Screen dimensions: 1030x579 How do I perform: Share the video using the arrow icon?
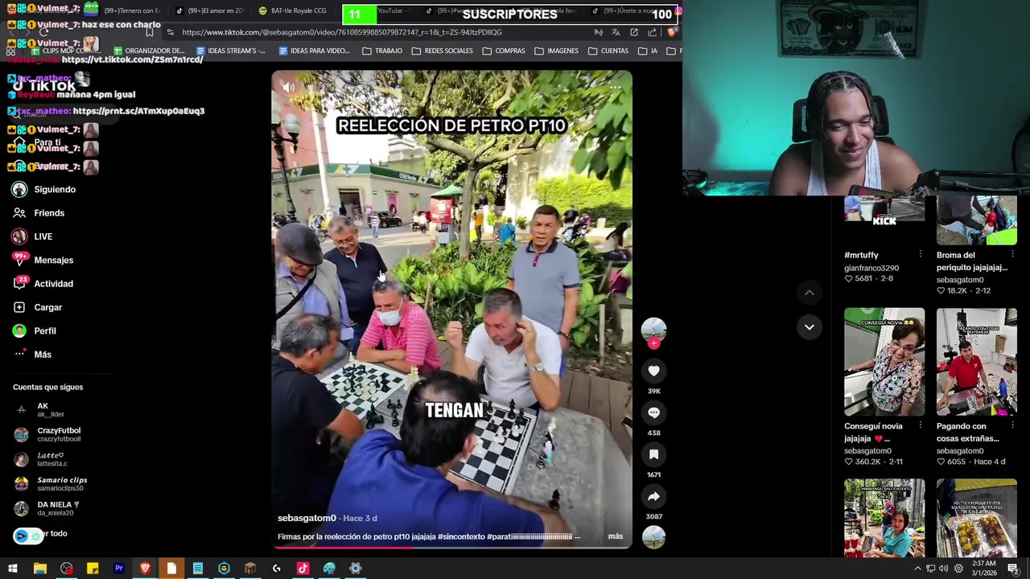653,496
